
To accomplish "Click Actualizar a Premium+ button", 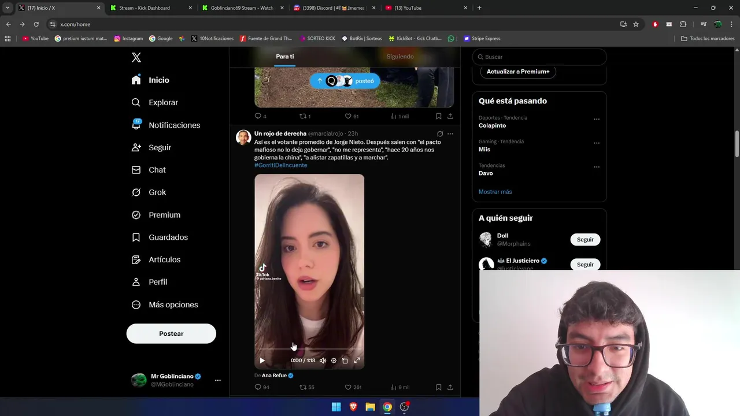I will tap(518, 72).
